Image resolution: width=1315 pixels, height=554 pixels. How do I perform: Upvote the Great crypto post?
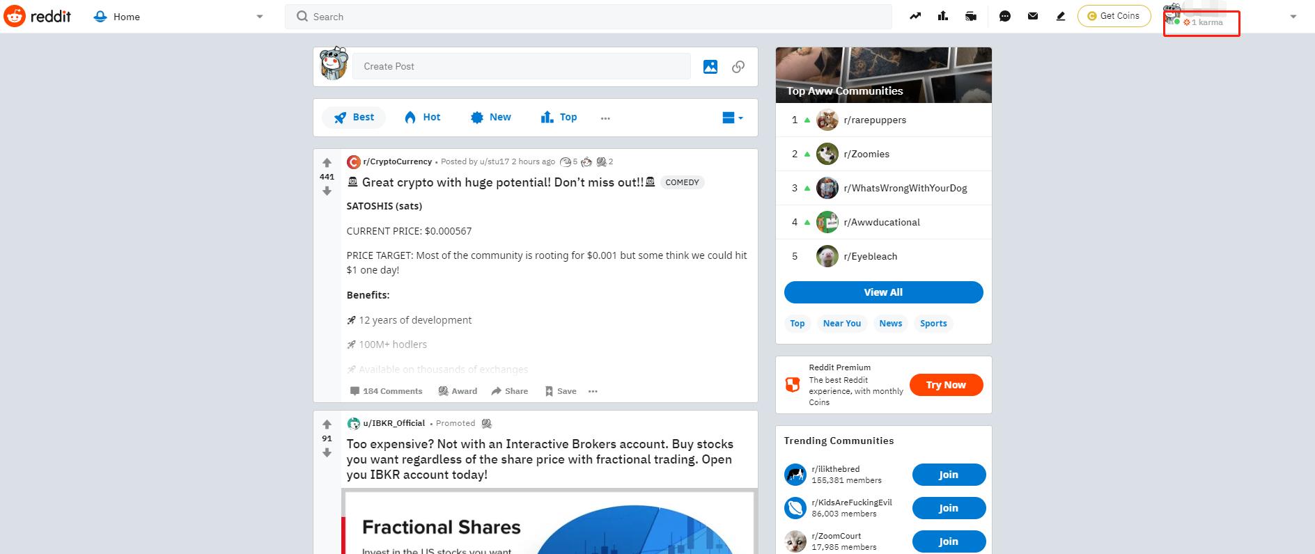click(327, 163)
